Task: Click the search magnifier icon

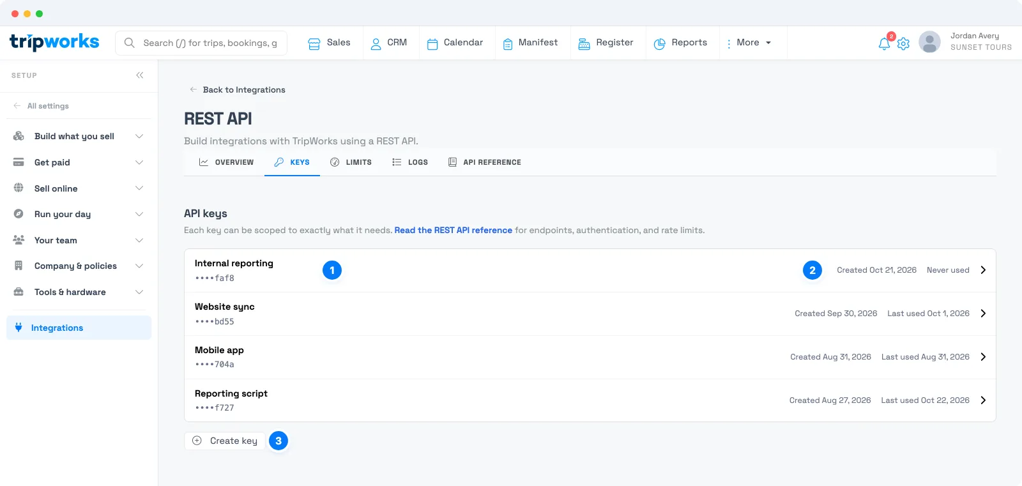Action: click(130, 43)
